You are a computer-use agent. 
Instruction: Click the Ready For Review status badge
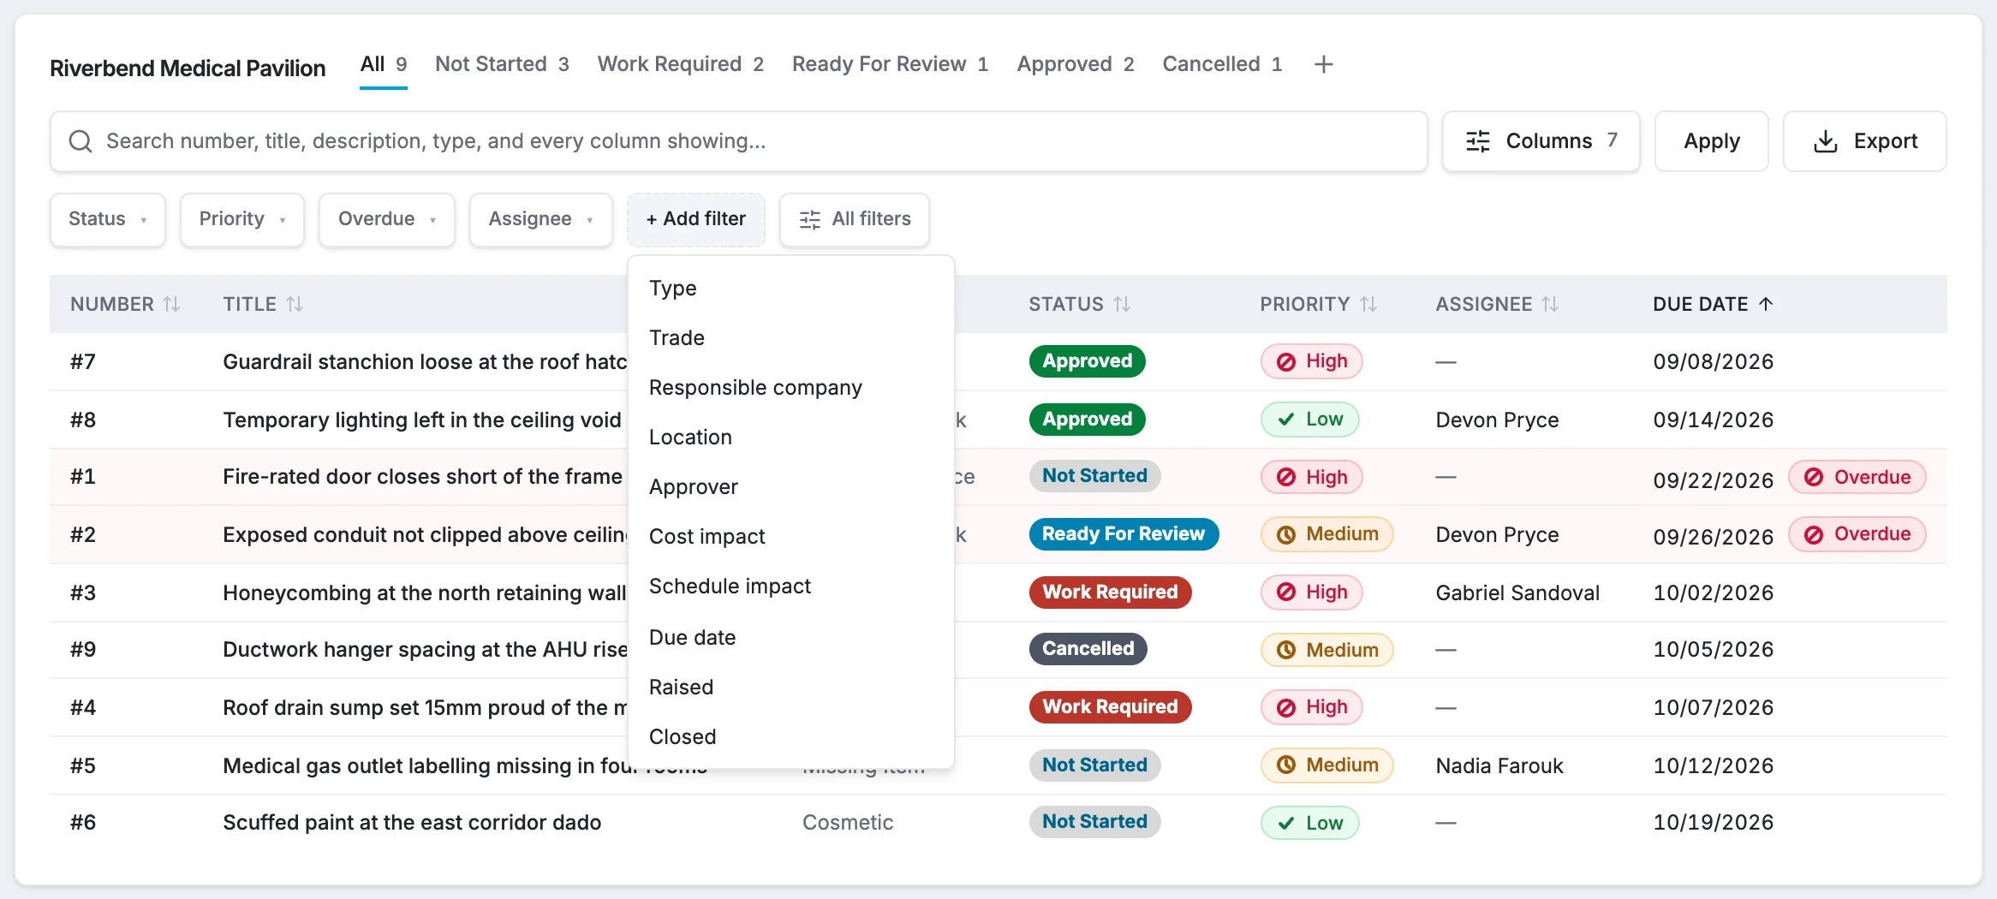click(1124, 534)
